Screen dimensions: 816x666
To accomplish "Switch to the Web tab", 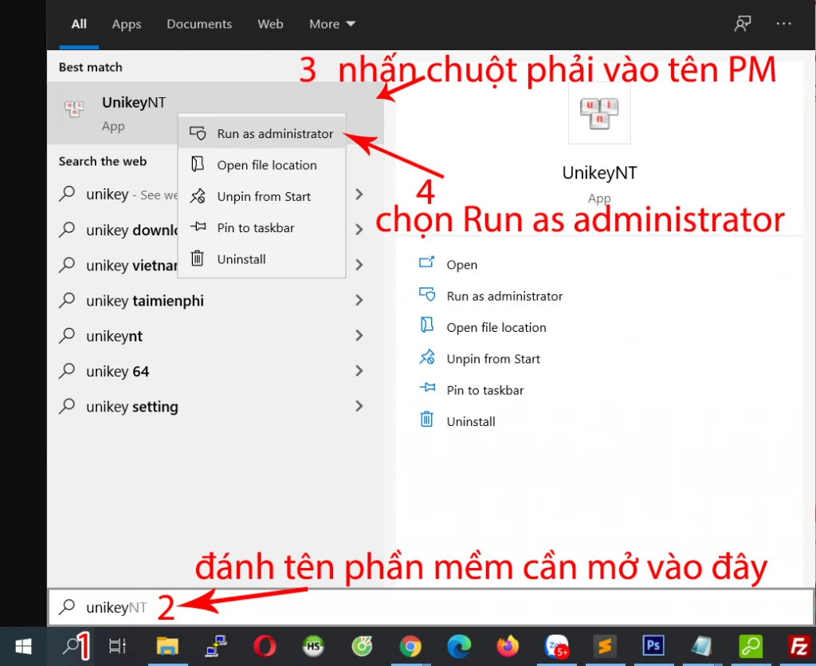I will 270,24.
